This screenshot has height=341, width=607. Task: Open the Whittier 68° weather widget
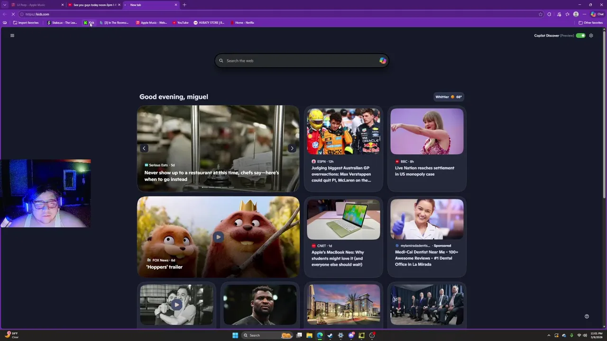pos(449,97)
